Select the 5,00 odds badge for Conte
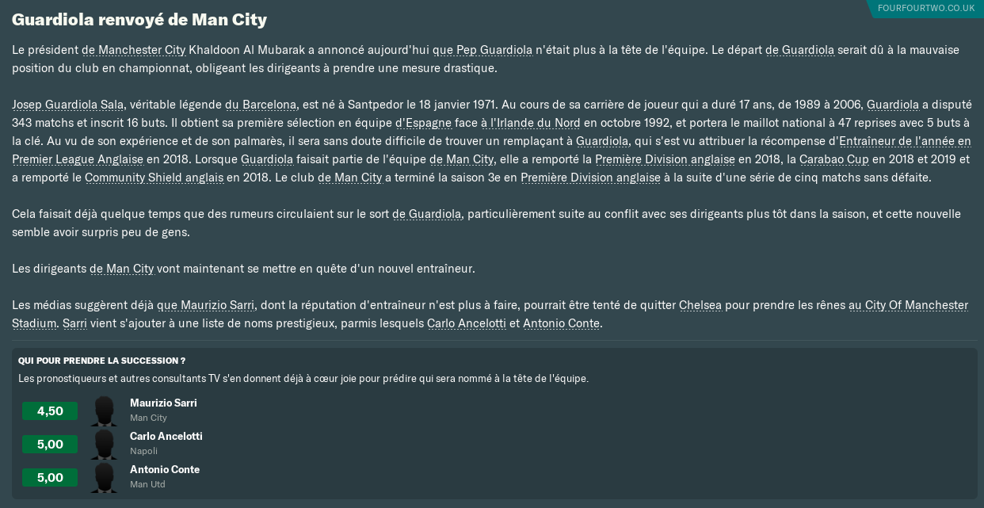This screenshot has width=984, height=508. pyautogui.click(x=50, y=478)
